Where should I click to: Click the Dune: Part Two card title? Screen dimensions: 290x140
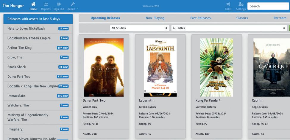click(x=94, y=100)
